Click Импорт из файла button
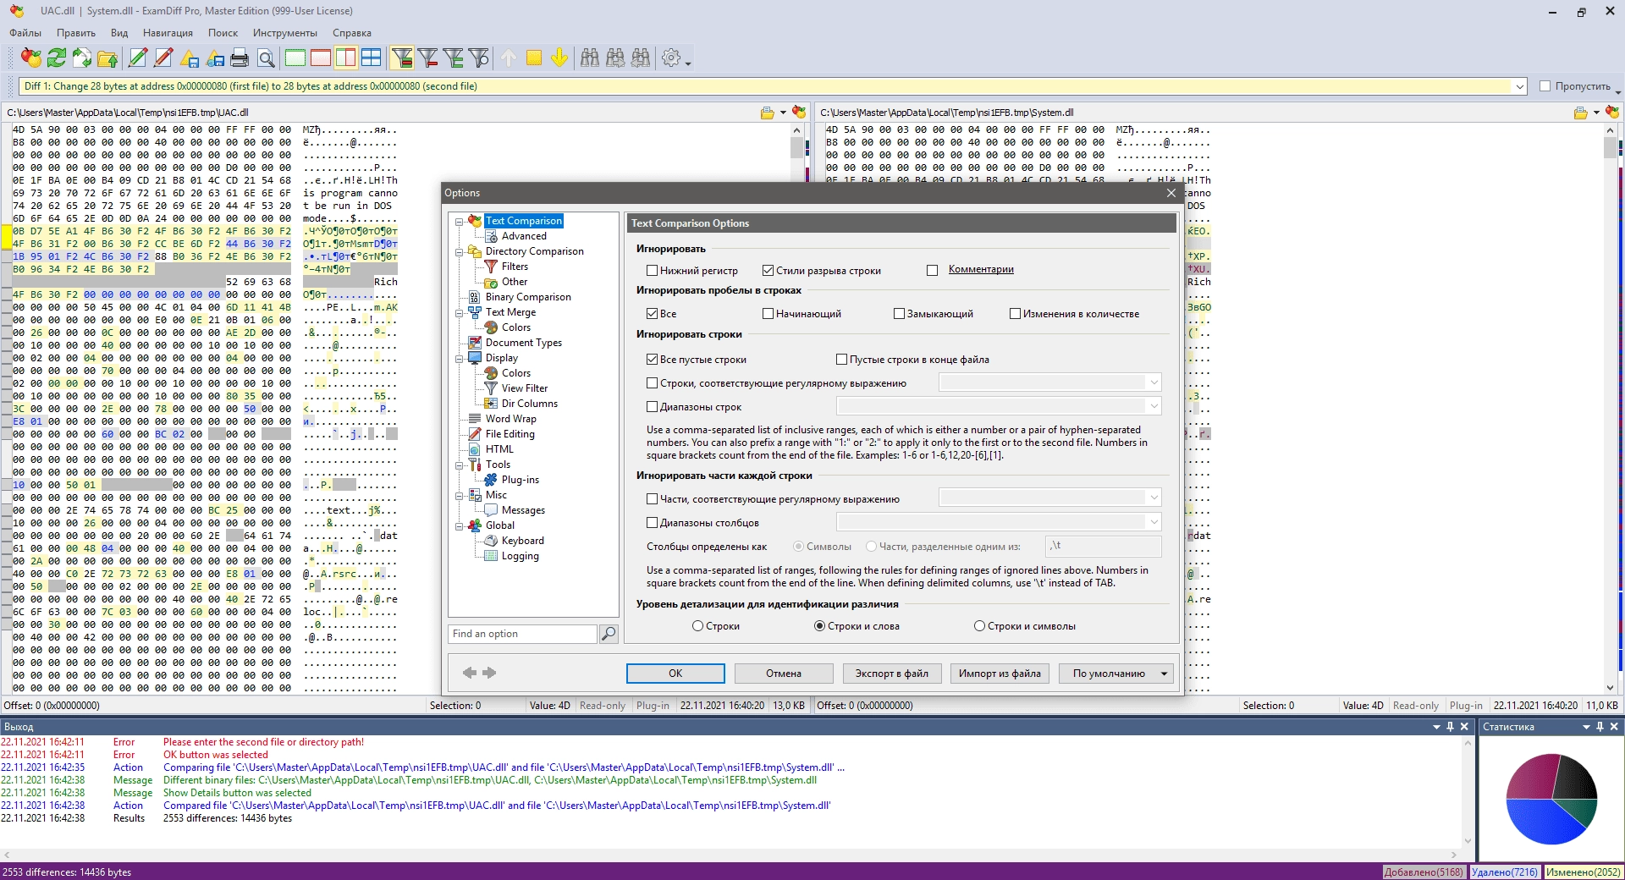 pos(1000,674)
